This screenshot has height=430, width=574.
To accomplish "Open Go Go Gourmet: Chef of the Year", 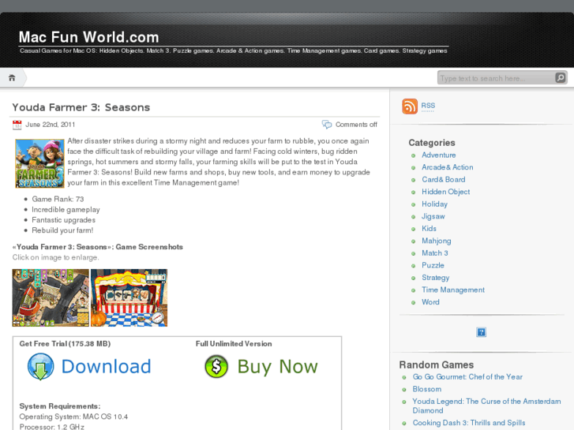I will 467,377.
